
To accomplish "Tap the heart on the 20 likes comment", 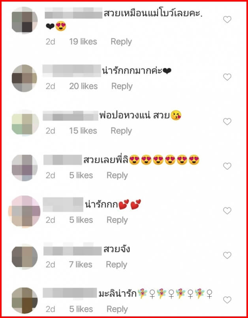I will 227,77.
